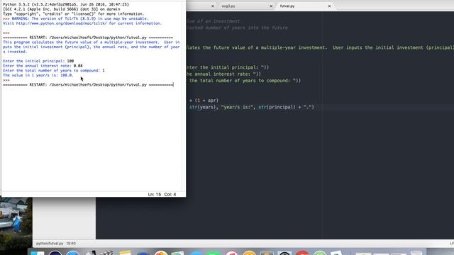Click the python.org tcltk URL in shell
Image resolution: width=454 pixels, height=255 pixels.
(62, 23)
